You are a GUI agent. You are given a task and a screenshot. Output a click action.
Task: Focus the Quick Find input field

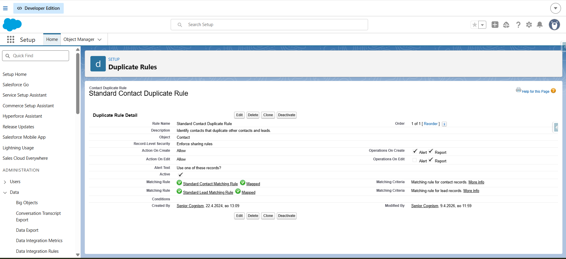pos(39,56)
